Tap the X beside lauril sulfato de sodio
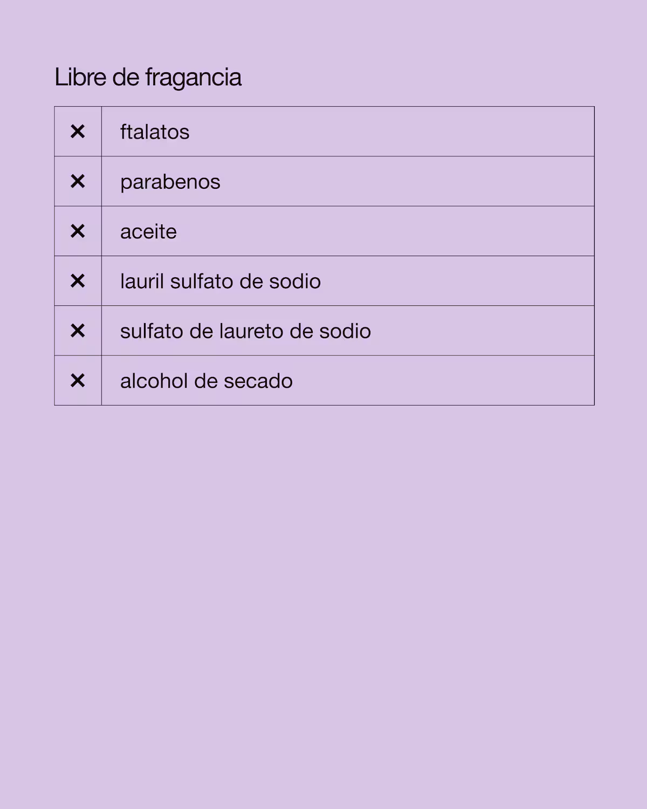Viewport: 647px width, 809px height. point(78,281)
